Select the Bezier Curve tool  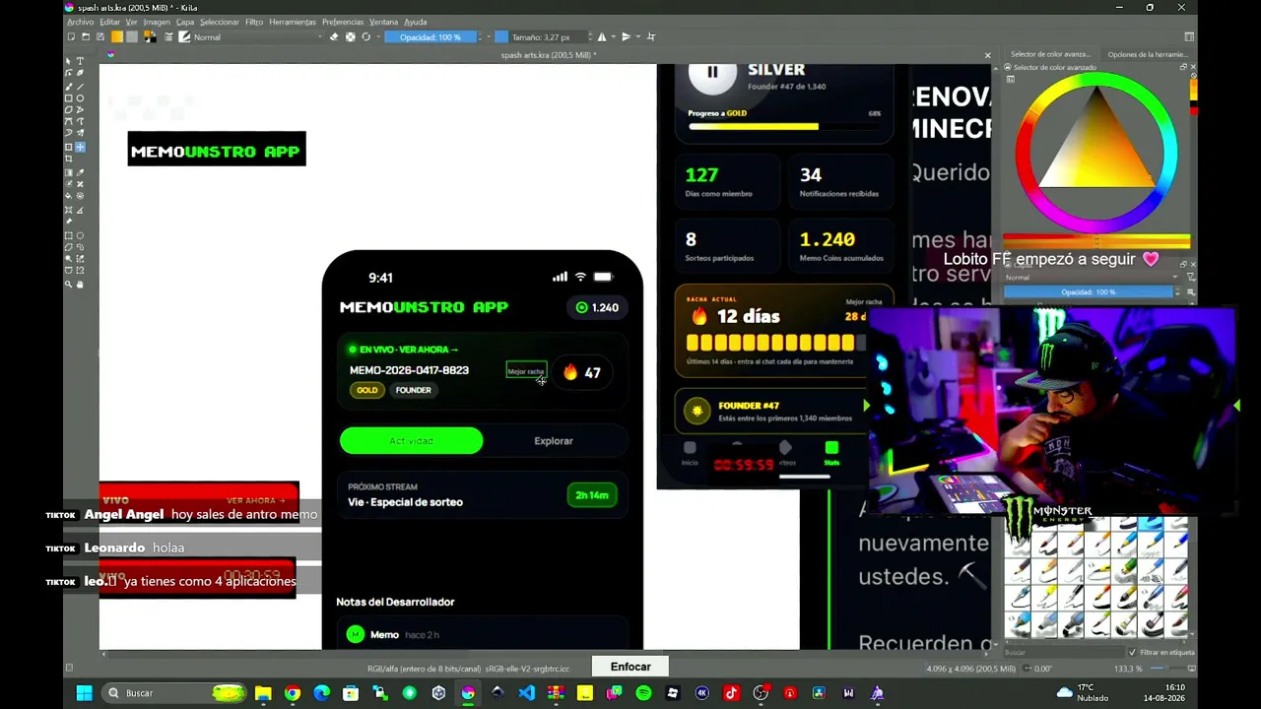click(x=69, y=121)
